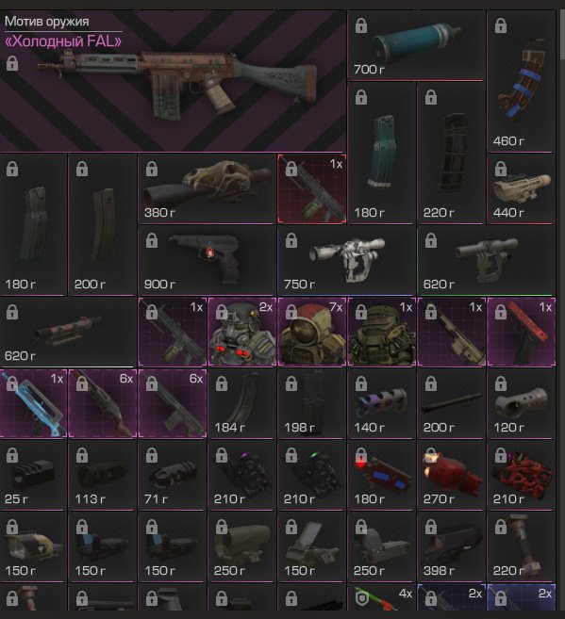The image size is (565, 619).
Task: Click the 700 г blue suppressor item
Action: [416, 45]
